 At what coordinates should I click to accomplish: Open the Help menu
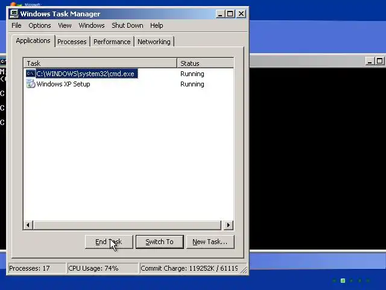point(157,25)
